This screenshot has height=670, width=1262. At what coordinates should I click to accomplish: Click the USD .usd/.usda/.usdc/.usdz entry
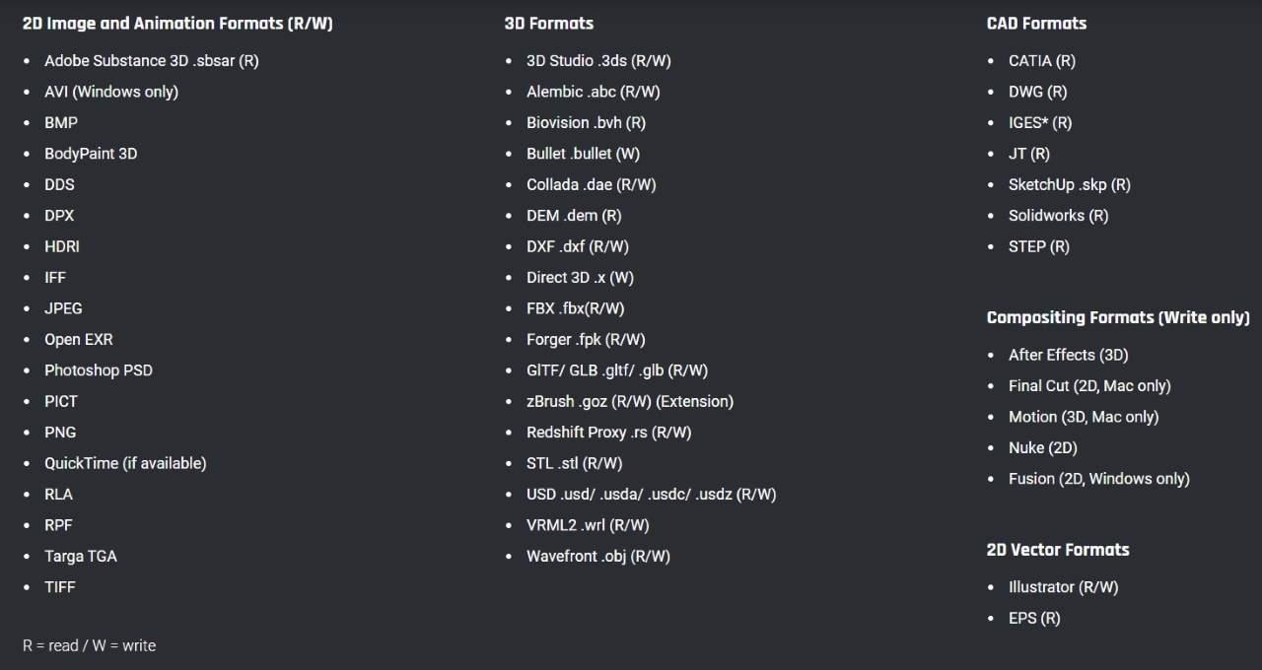click(651, 495)
